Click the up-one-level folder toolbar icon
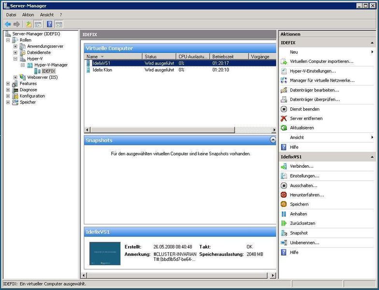Screen dimensions: 379x290 click(x=29, y=24)
